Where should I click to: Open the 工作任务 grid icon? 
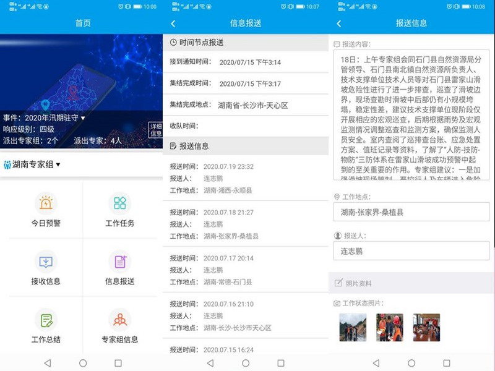coord(119,203)
